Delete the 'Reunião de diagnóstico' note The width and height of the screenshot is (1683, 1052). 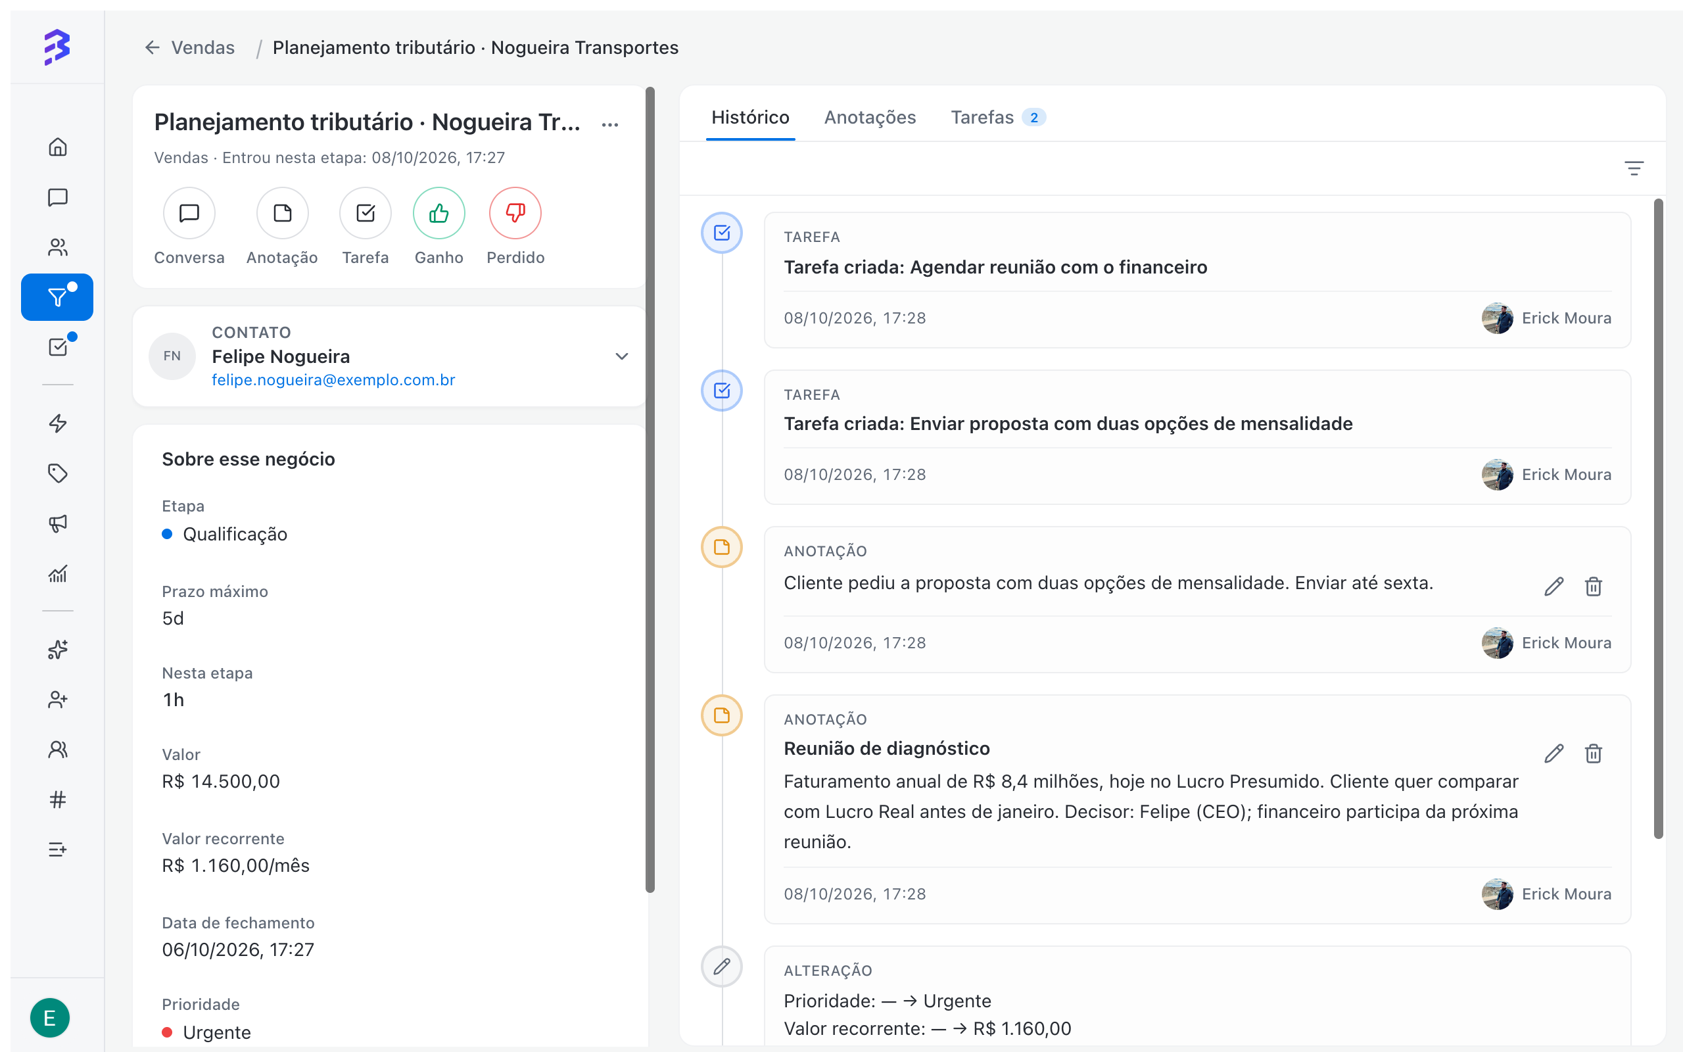(1594, 753)
